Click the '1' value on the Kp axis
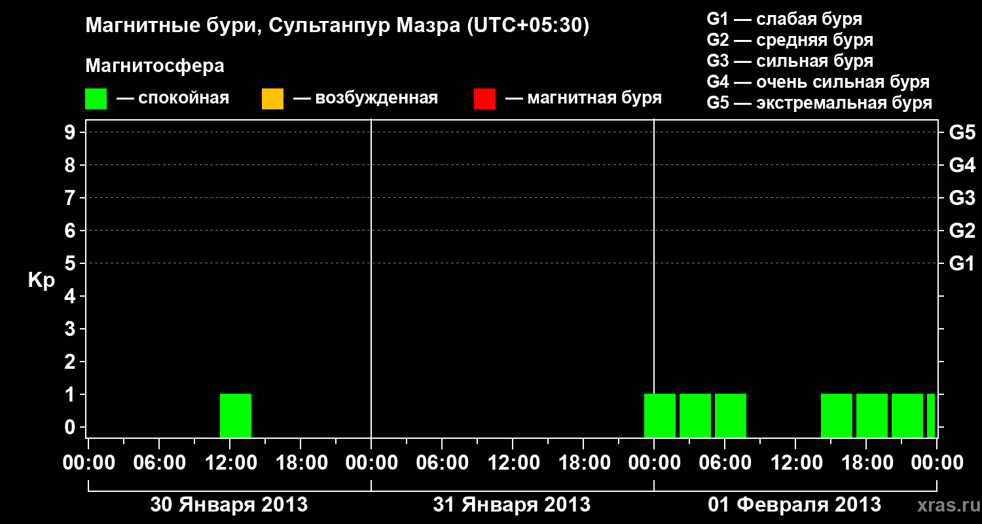The width and height of the screenshot is (982, 524). click(x=71, y=394)
